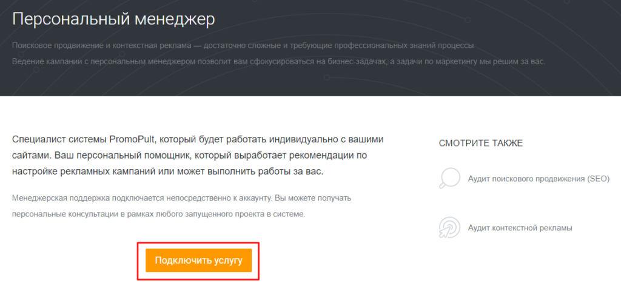Screen dimensions: 621x286
Task: Click the СМОТРИТЕ ТАКЖЕ sidebar heading
Action: (x=480, y=143)
